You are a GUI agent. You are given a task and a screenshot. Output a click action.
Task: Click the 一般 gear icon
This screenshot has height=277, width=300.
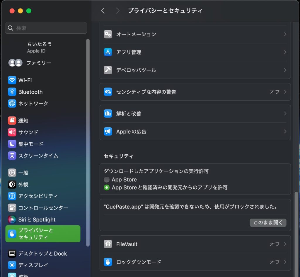pos(12,173)
